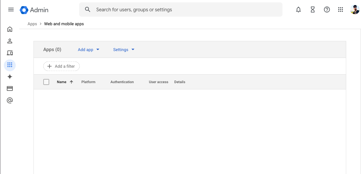Click the pending tasks hourglass icon
The width and height of the screenshot is (361, 174).
coord(312,10)
